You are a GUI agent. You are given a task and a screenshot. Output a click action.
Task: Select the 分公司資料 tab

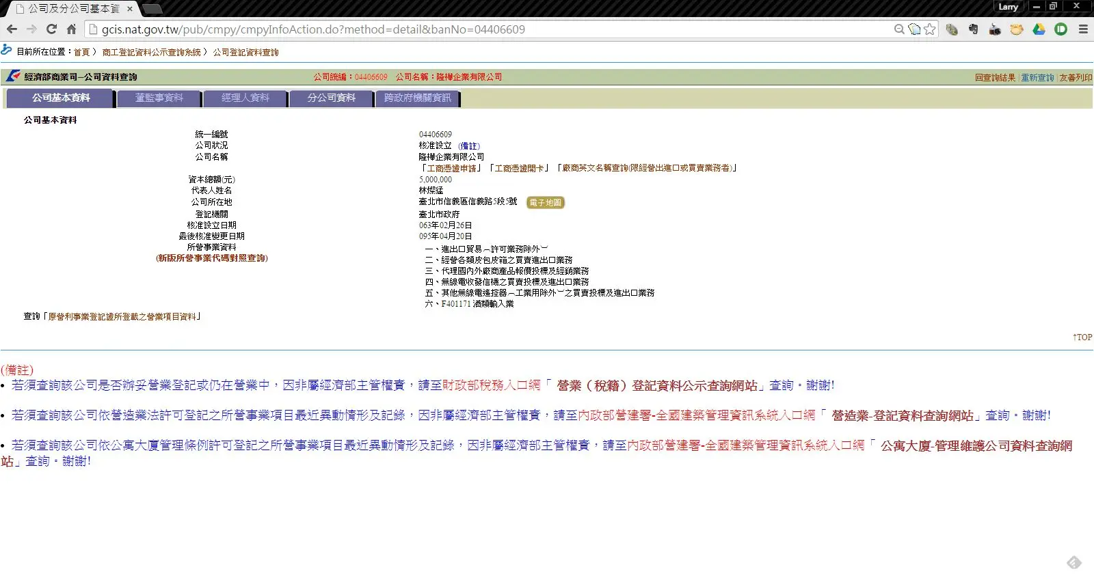pos(332,98)
